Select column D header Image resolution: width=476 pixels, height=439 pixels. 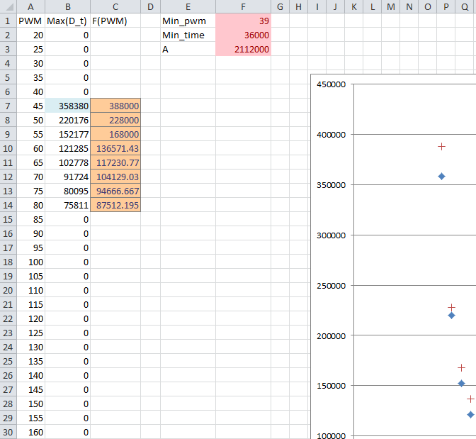(150, 6)
